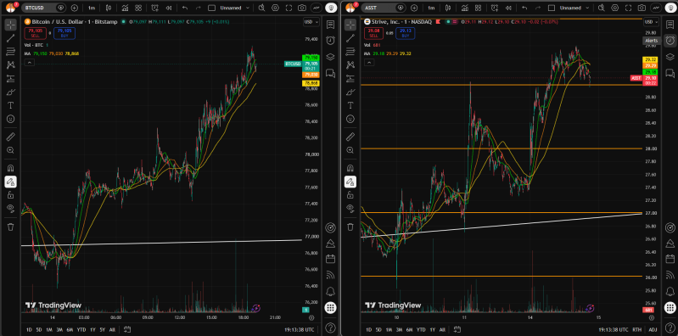Remove drawings with ASST chart trash icon
Screen dimensions: 678x336
point(350,227)
